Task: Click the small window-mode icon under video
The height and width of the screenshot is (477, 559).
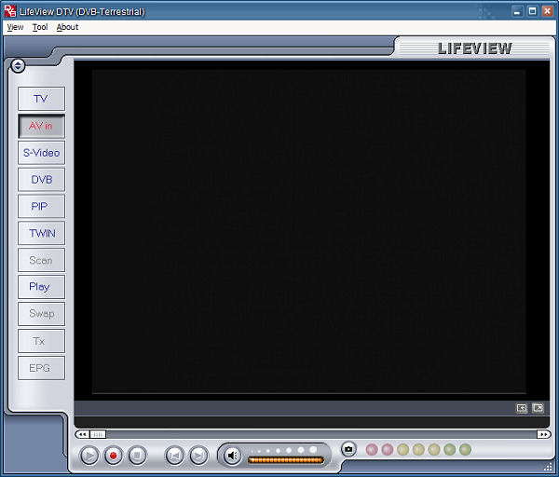Action: pyautogui.click(x=522, y=408)
